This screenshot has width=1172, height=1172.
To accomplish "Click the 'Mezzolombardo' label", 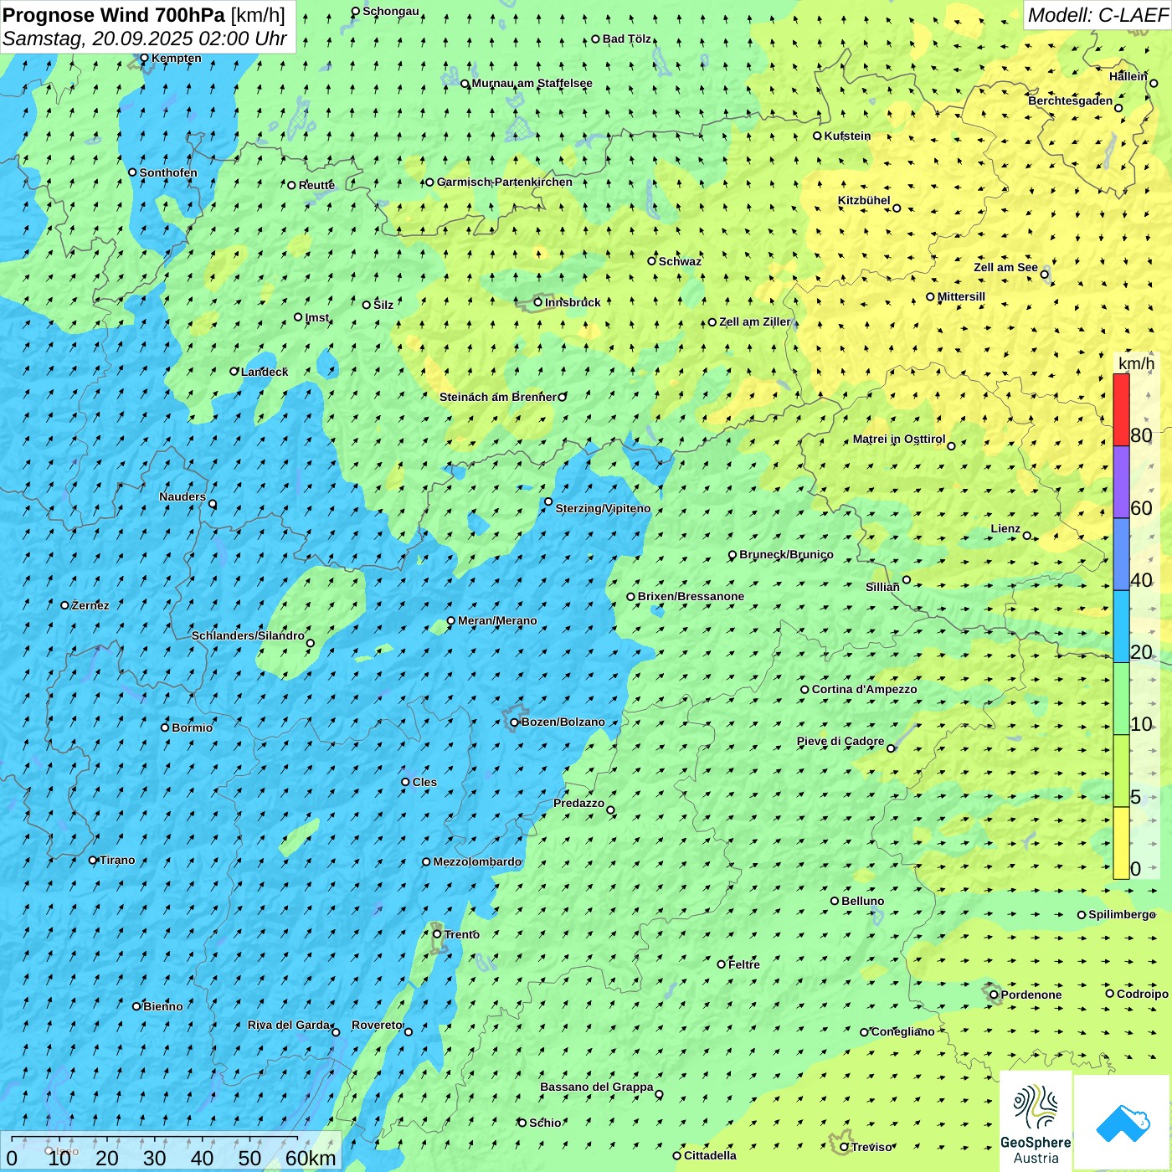I will (x=477, y=861).
